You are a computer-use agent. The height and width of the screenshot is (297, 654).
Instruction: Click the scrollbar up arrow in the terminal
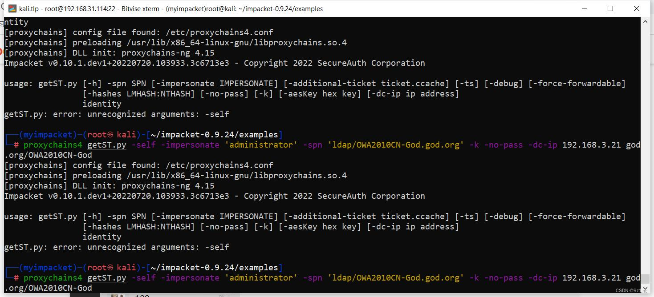(x=645, y=22)
